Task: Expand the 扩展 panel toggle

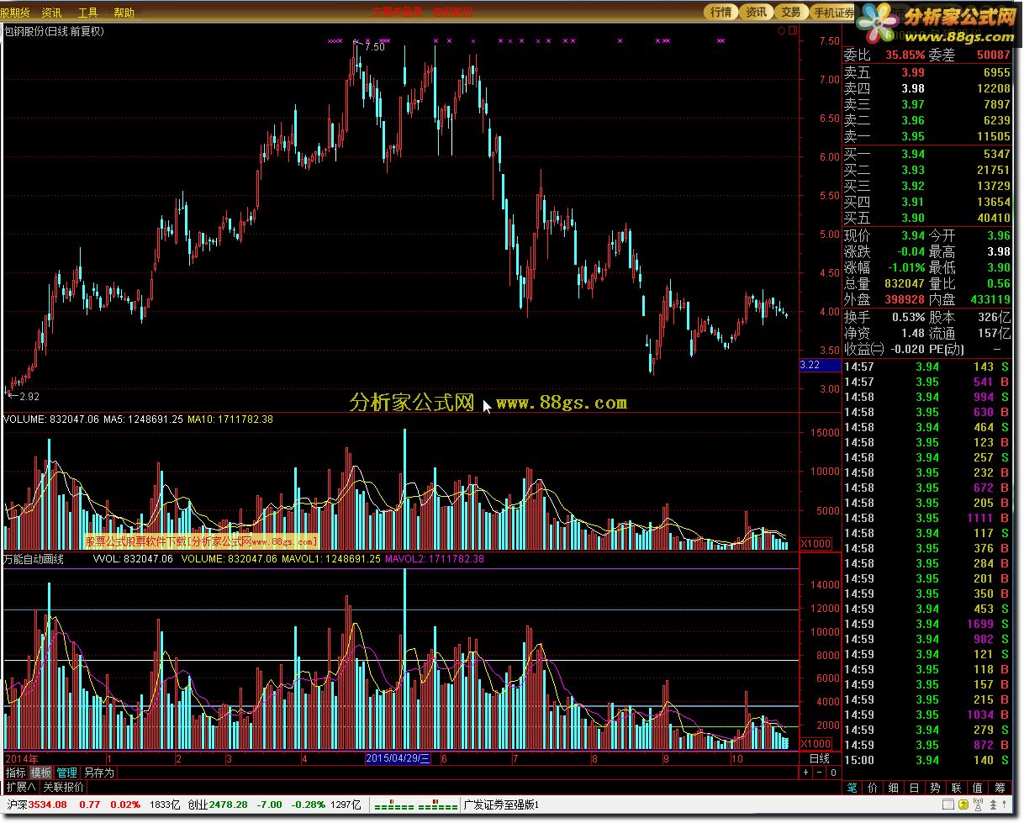Action: [x=20, y=788]
